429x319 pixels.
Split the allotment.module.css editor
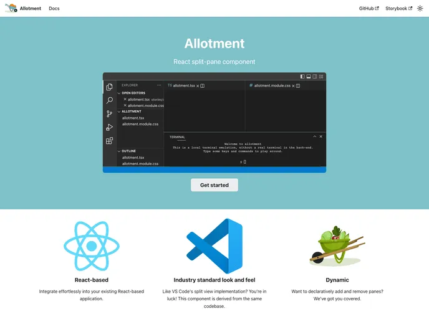point(298,86)
